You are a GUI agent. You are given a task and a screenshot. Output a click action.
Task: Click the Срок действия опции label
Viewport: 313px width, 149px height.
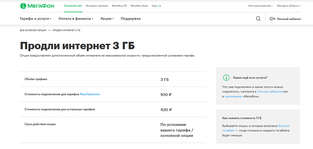[40, 124]
